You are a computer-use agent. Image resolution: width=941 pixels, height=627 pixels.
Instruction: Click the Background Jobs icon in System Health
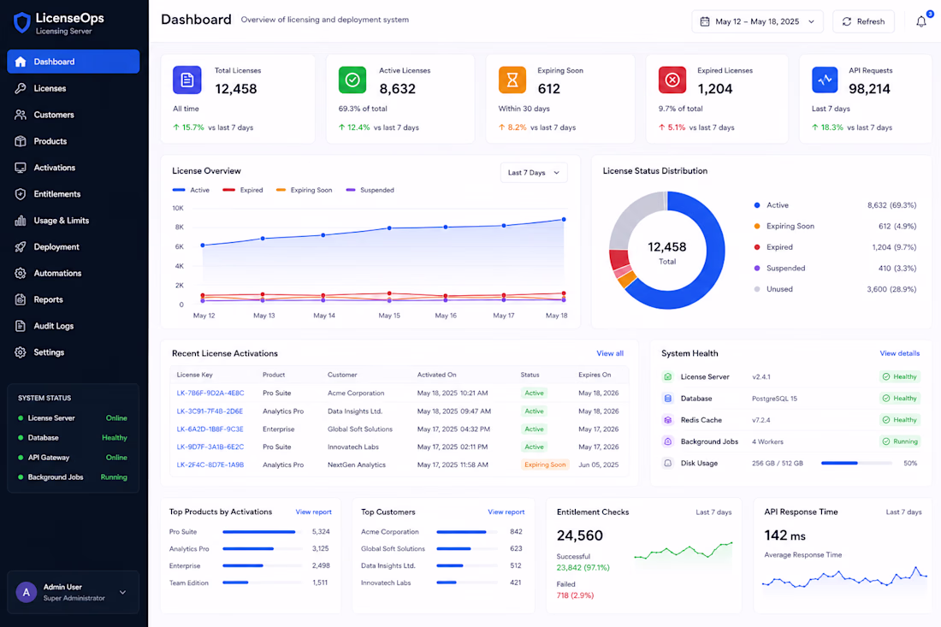667,441
